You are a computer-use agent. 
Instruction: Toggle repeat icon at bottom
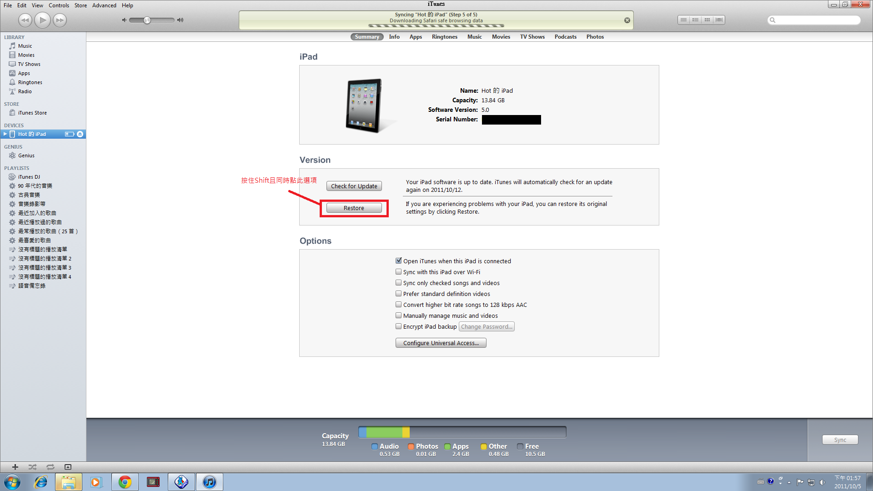[x=50, y=467]
